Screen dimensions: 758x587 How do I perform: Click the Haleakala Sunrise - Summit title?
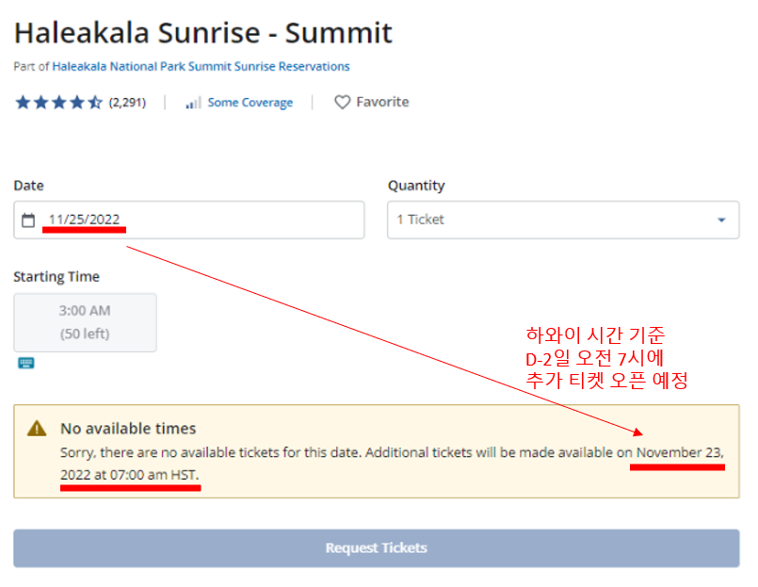pos(203,33)
